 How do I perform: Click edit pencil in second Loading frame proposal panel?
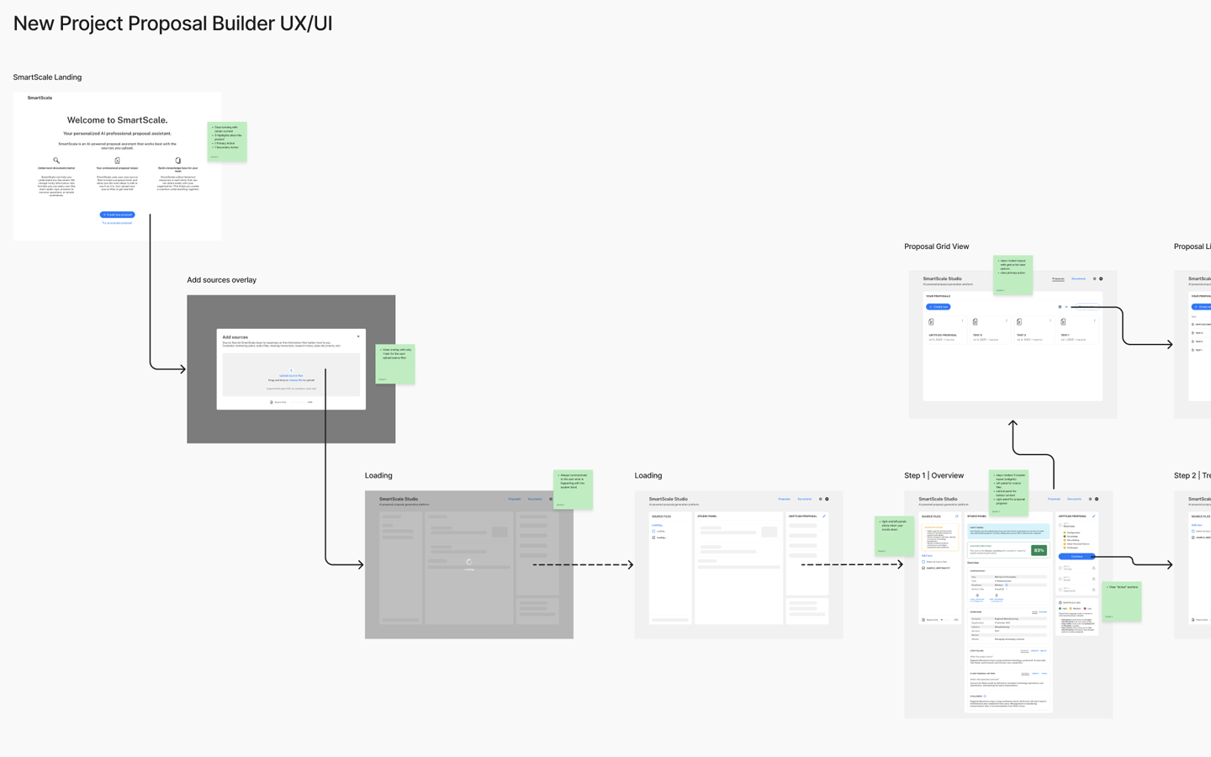click(x=824, y=516)
